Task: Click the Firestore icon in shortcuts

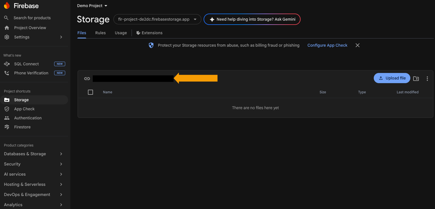Action: pos(7,127)
